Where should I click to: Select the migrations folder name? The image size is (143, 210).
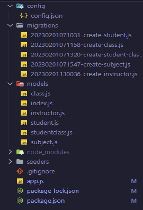(42, 26)
